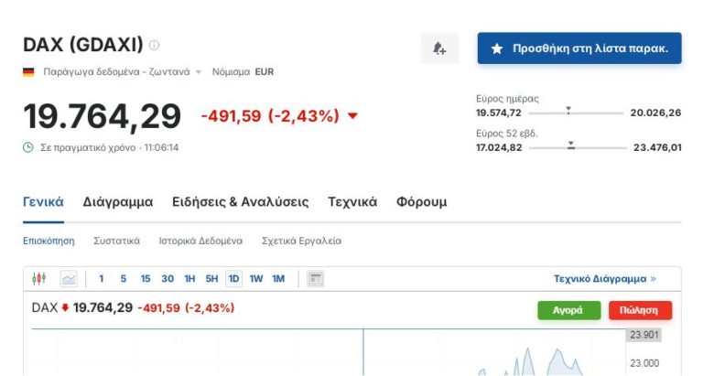Click the star icon on watchlist button
Viewport: 703px width, 376px height.
click(x=497, y=48)
